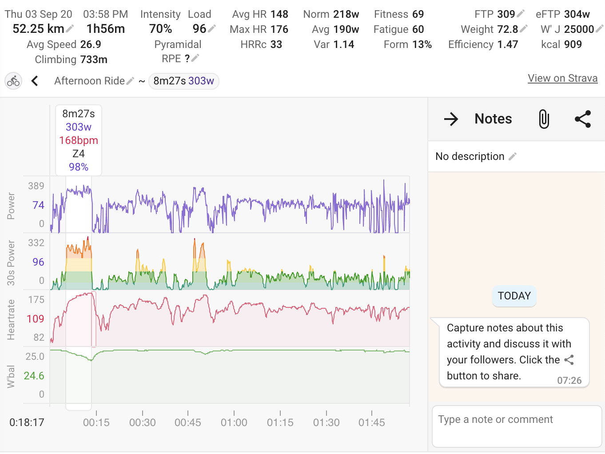Click the 01:00 mark on the timeline
Viewport: 605px width, 454px height.
tap(234, 422)
